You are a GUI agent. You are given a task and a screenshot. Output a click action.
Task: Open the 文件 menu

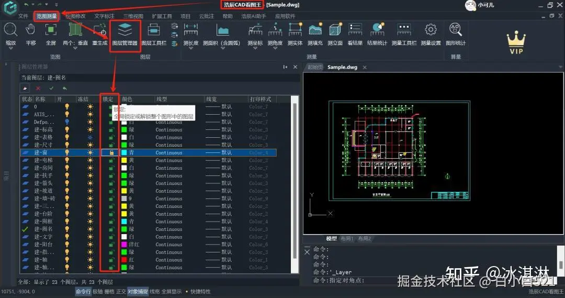[x=23, y=16]
